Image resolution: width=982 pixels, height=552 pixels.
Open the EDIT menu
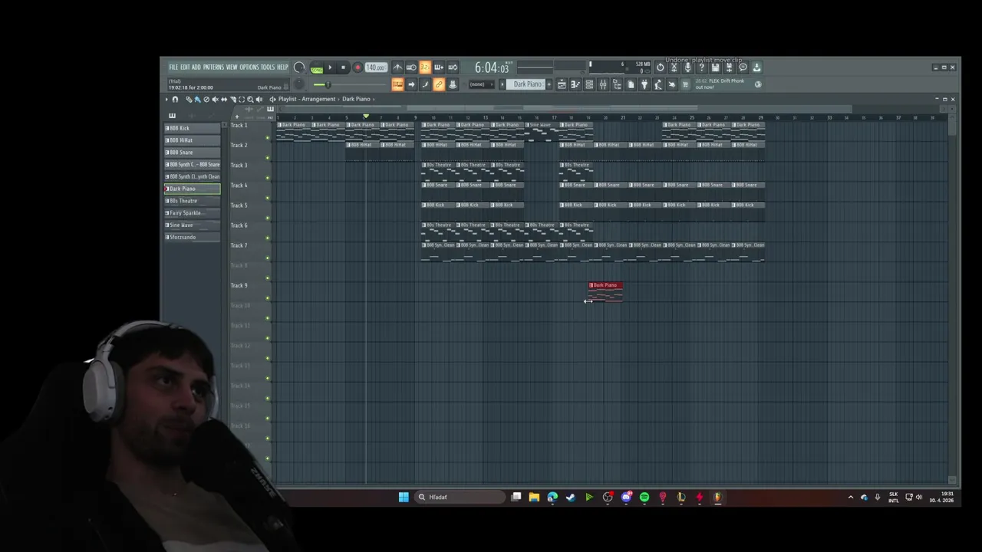click(x=186, y=67)
